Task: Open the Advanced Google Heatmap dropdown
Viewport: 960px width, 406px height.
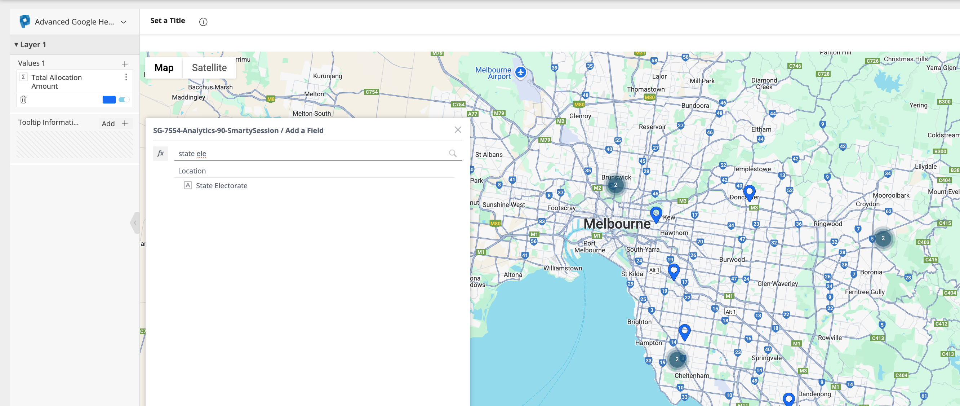Action: point(123,22)
